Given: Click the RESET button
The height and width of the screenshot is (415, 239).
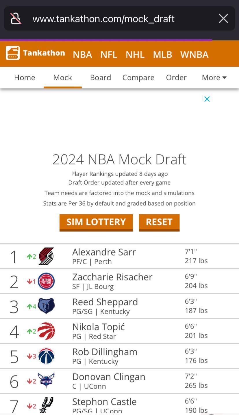Looking at the screenshot, I should coord(159,222).
